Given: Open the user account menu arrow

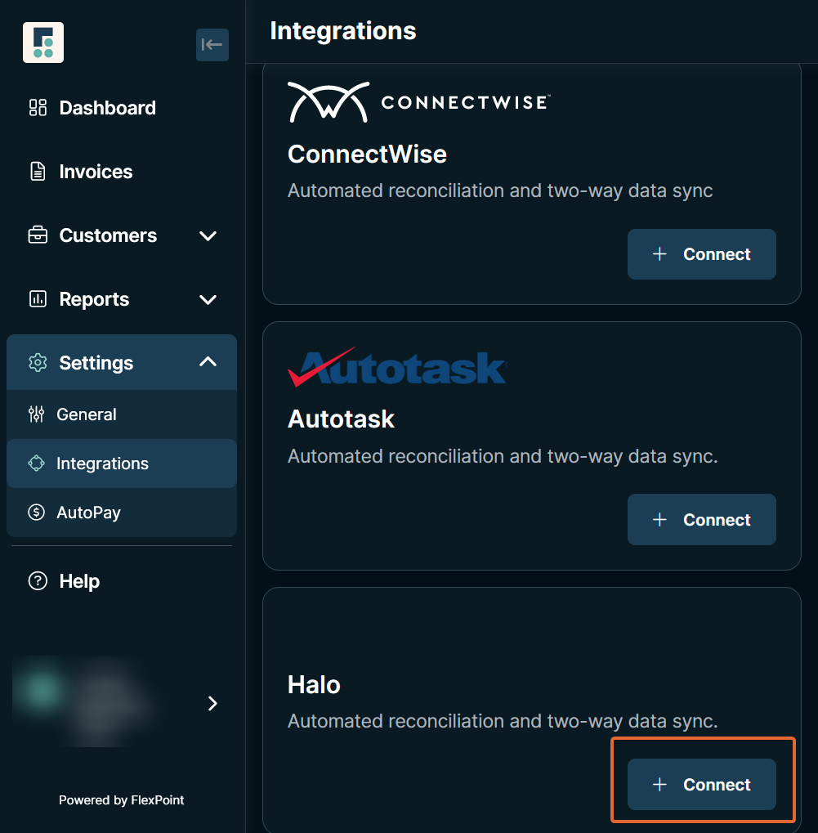Looking at the screenshot, I should (212, 703).
